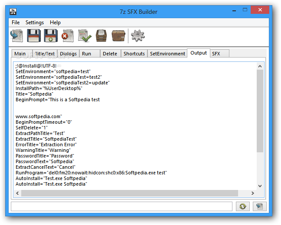Minimize the 7z SFX Builder window
This screenshot has height=225, width=281.
coord(234,10)
